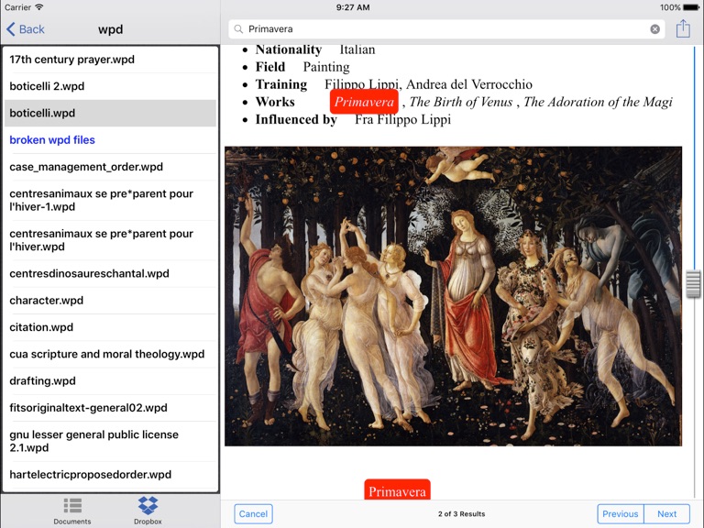Click the highlighted Primavera caption below the painting

[397, 490]
